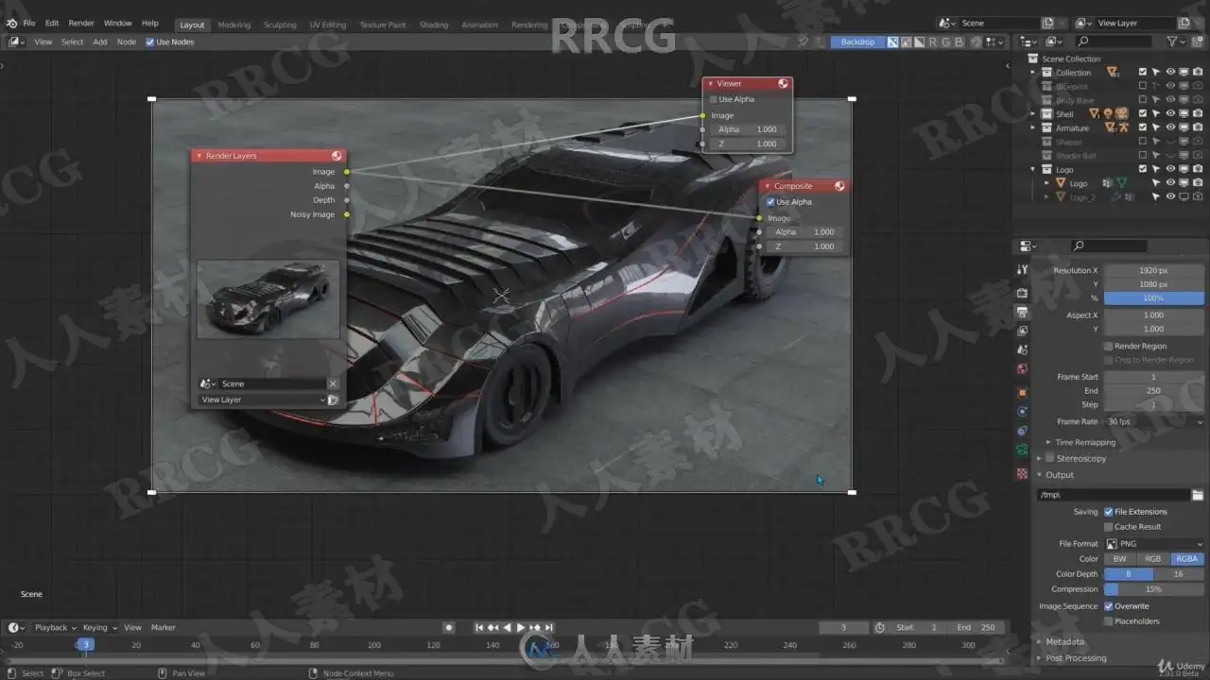Click the render button in Render Layers node

tap(333, 399)
